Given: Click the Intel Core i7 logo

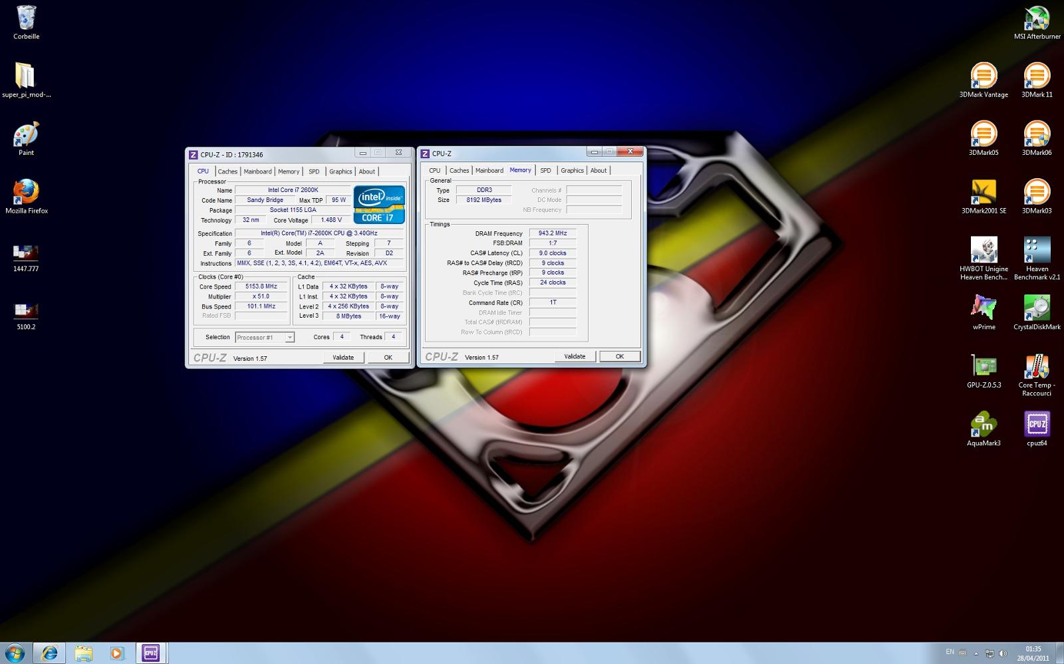Looking at the screenshot, I should tap(379, 205).
